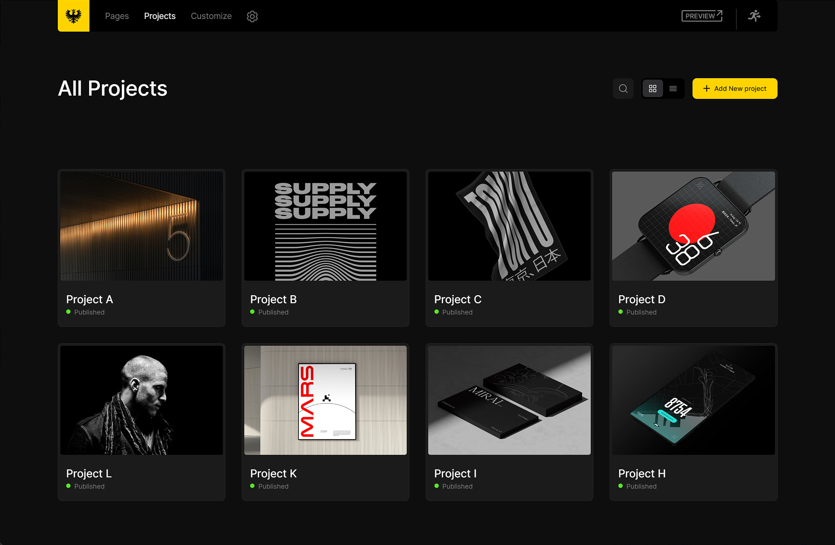Screen dimensions: 835x545
Task: Open Project L portrait thumbnail
Action: pos(141,400)
